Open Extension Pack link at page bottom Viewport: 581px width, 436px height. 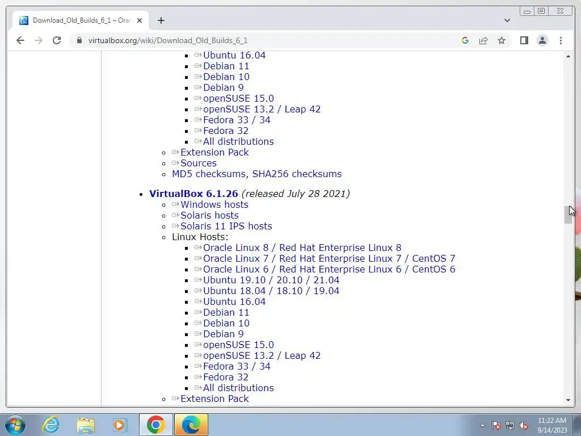214,399
